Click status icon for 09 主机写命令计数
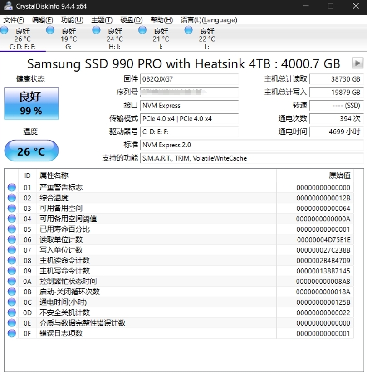367x375 pixels. click(12, 271)
